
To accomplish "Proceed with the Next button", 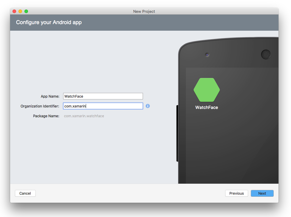I will (x=262, y=193).
